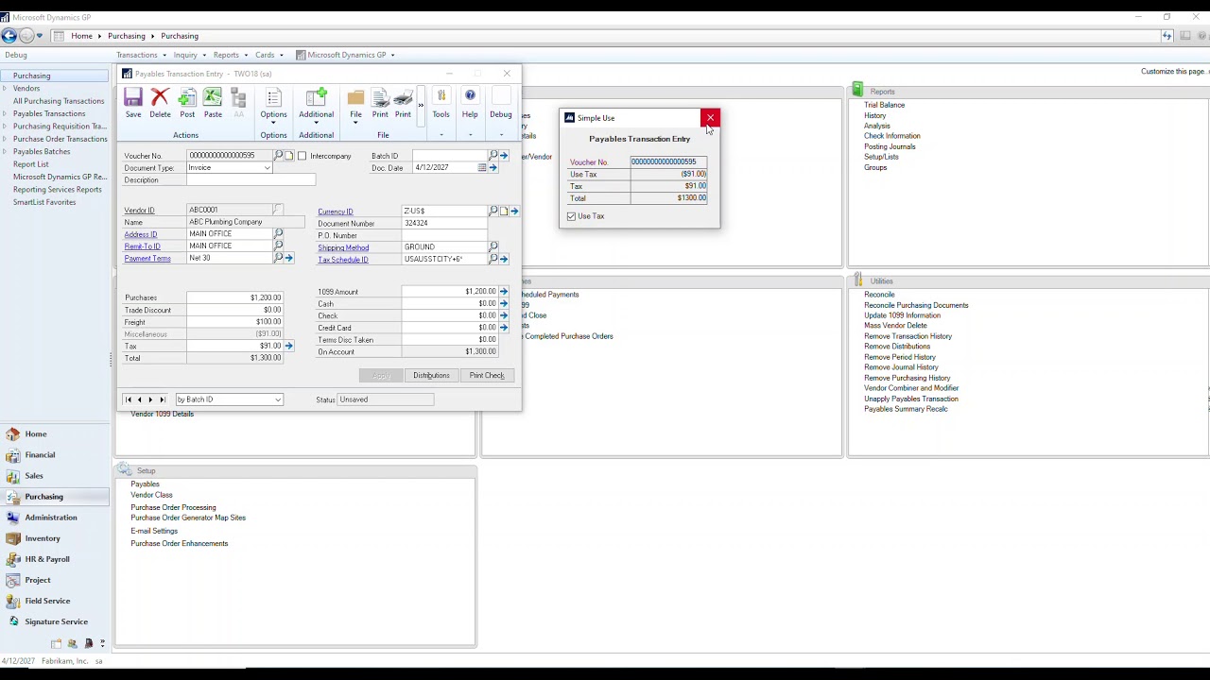This screenshot has height=680, width=1210.
Task: Open Trial Balance under Reports
Action: tap(884, 105)
